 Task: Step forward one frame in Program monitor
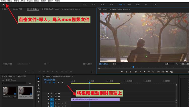(149, 72)
